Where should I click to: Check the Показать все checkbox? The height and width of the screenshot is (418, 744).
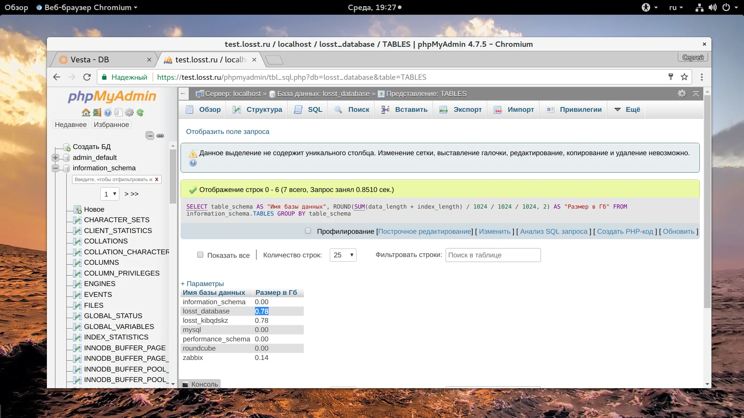[200, 255]
